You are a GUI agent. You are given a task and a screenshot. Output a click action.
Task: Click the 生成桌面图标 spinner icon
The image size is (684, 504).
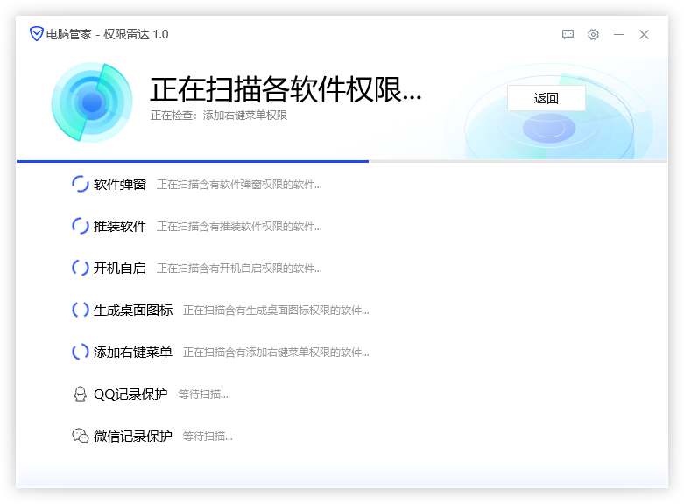click(81, 310)
